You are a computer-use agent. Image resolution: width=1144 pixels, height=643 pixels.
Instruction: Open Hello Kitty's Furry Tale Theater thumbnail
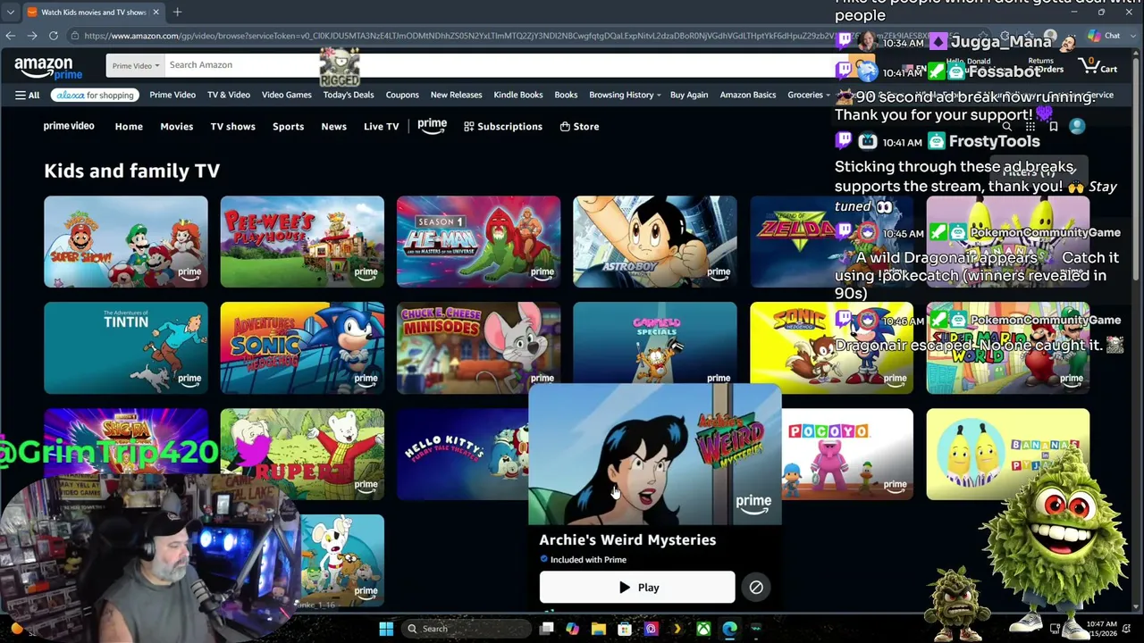click(462, 455)
